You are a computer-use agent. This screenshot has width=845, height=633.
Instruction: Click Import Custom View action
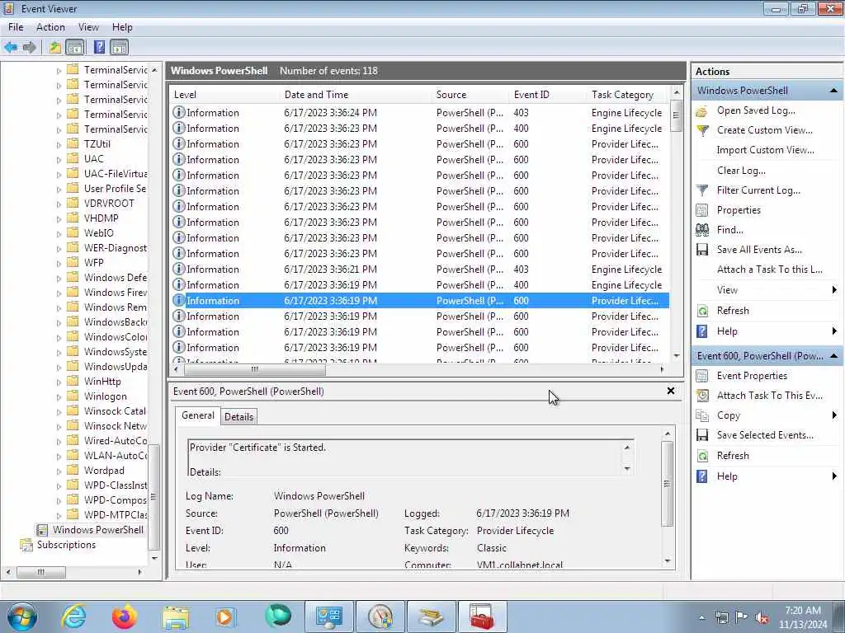(765, 150)
